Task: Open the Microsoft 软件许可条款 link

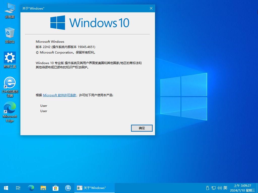Action: tap(59, 95)
